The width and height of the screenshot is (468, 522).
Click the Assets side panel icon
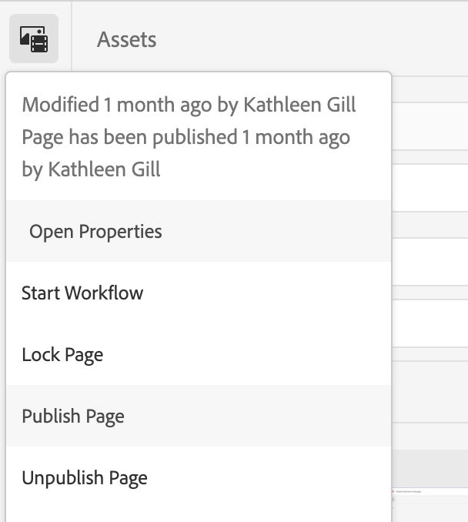click(x=34, y=38)
